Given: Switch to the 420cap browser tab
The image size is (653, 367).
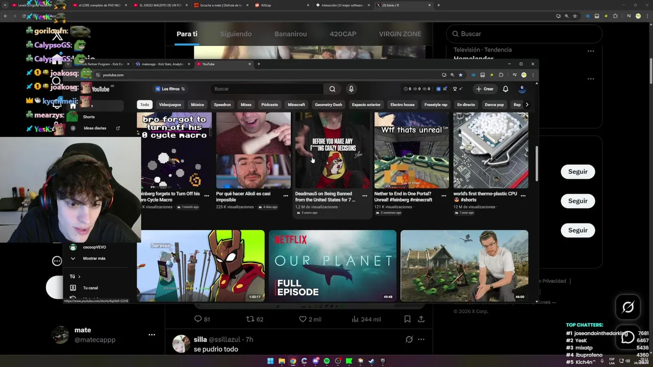Looking at the screenshot, I should (x=282, y=5).
